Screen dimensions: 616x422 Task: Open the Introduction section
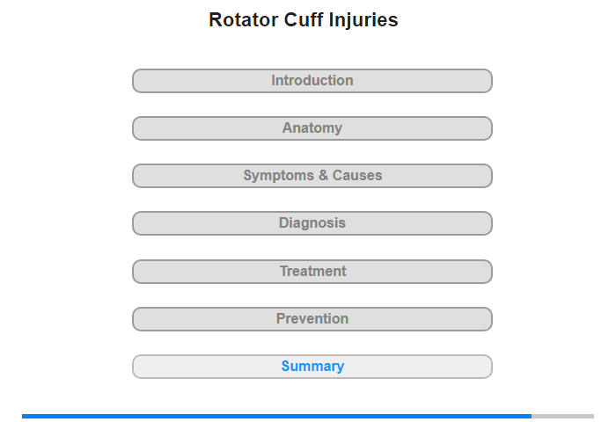coord(312,81)
